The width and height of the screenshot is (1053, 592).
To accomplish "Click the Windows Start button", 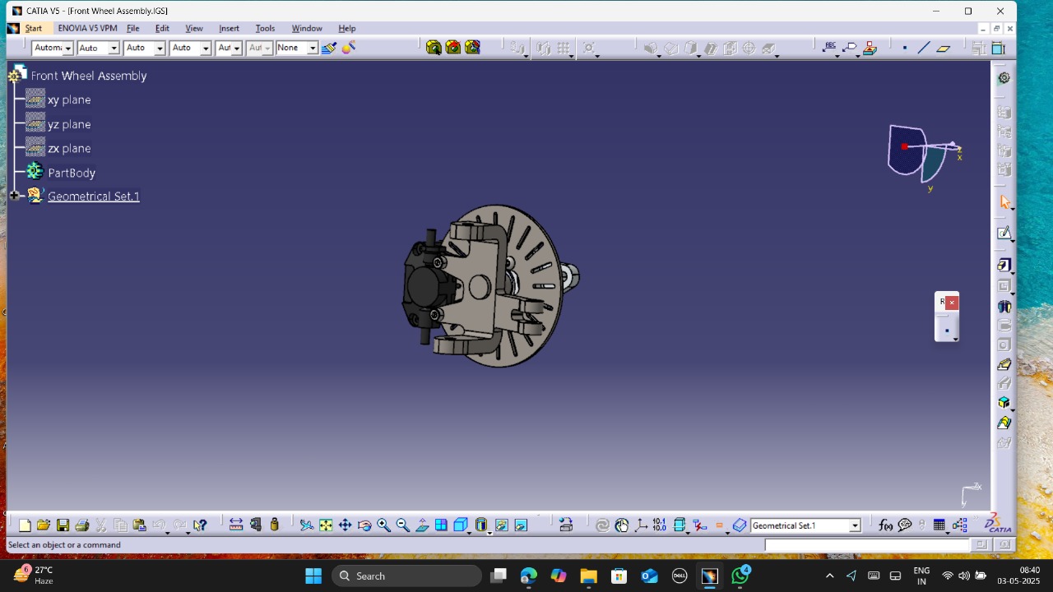I will point(313,576).
